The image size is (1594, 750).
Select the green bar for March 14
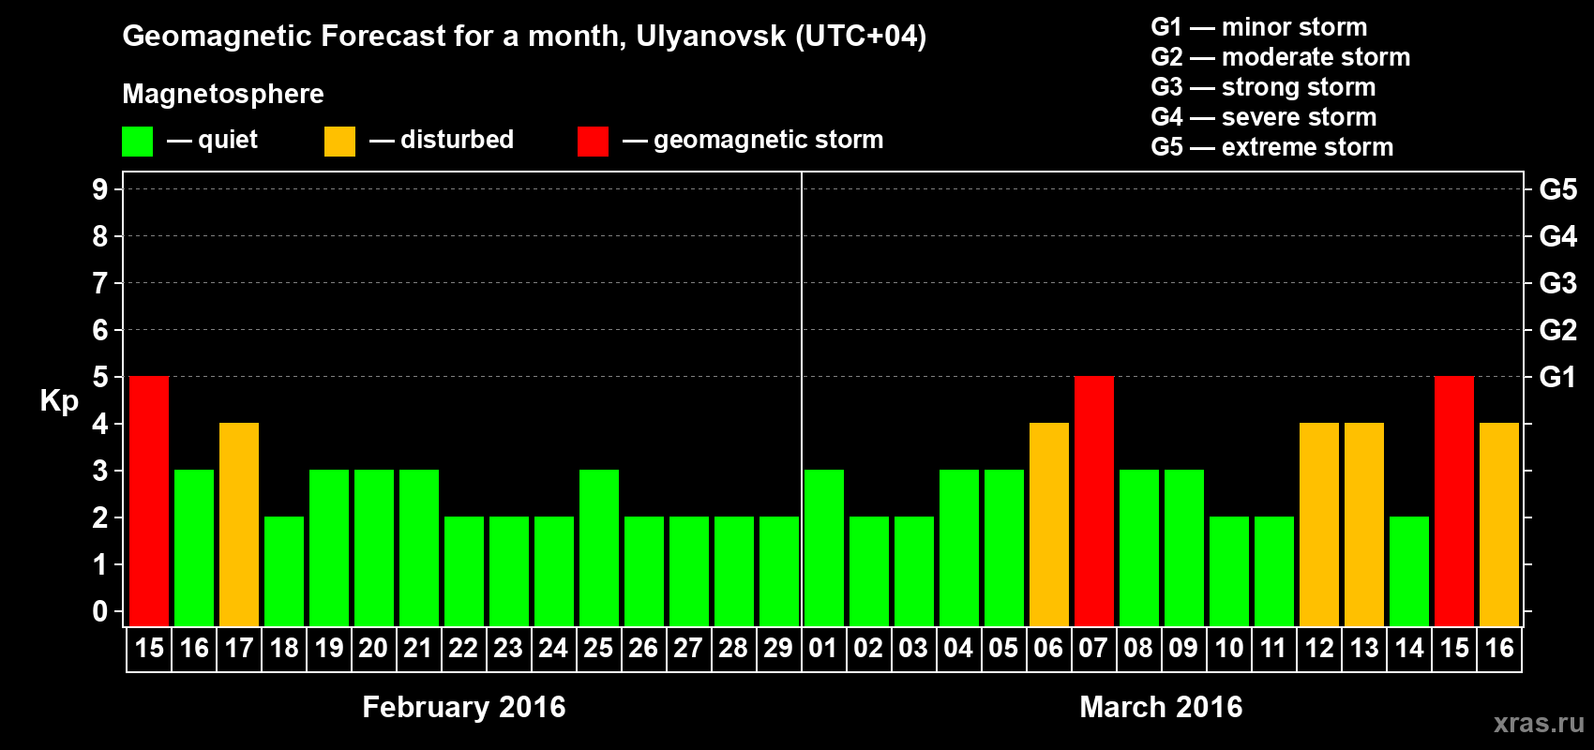(x=1409, y=572)
